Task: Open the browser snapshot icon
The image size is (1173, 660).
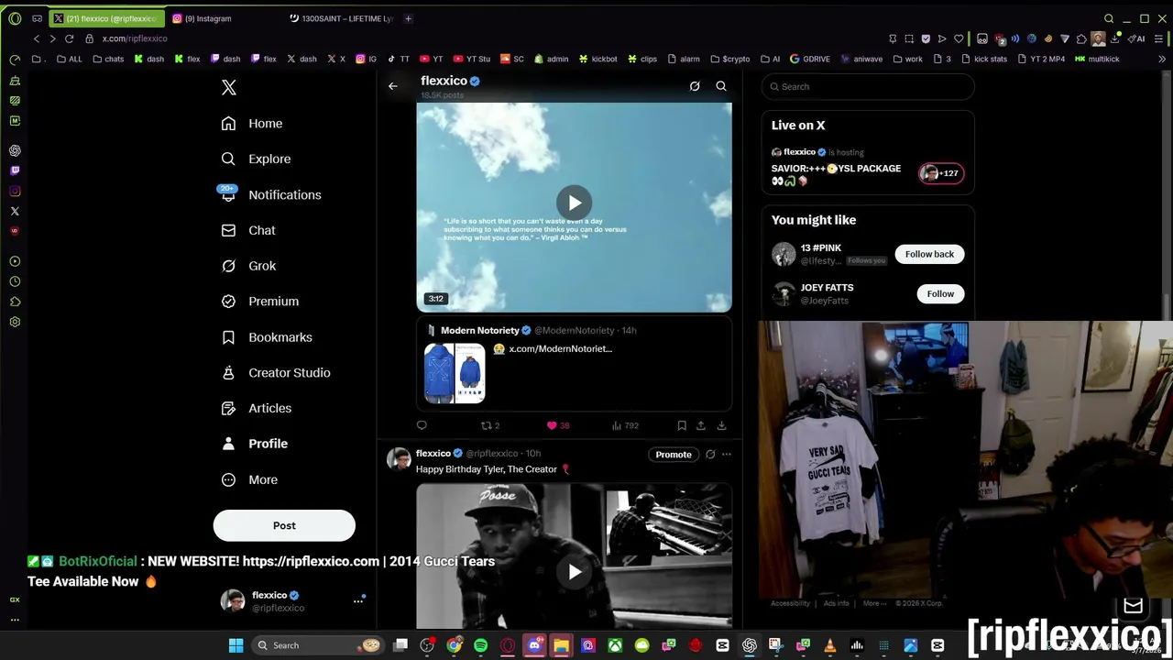Action: (x=909, y=38)
